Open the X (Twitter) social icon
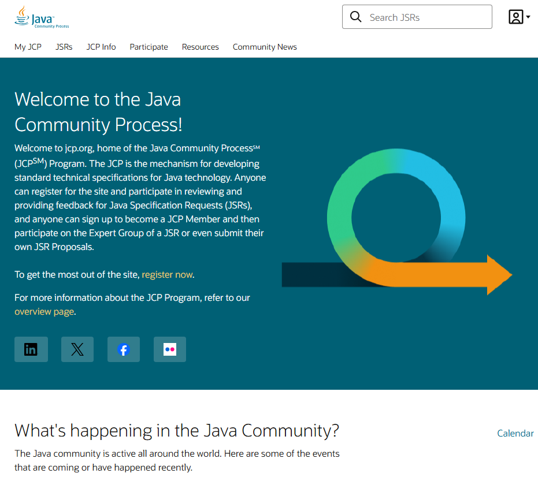 coord(77,349)
